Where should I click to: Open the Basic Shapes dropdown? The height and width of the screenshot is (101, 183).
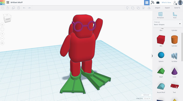167,24
